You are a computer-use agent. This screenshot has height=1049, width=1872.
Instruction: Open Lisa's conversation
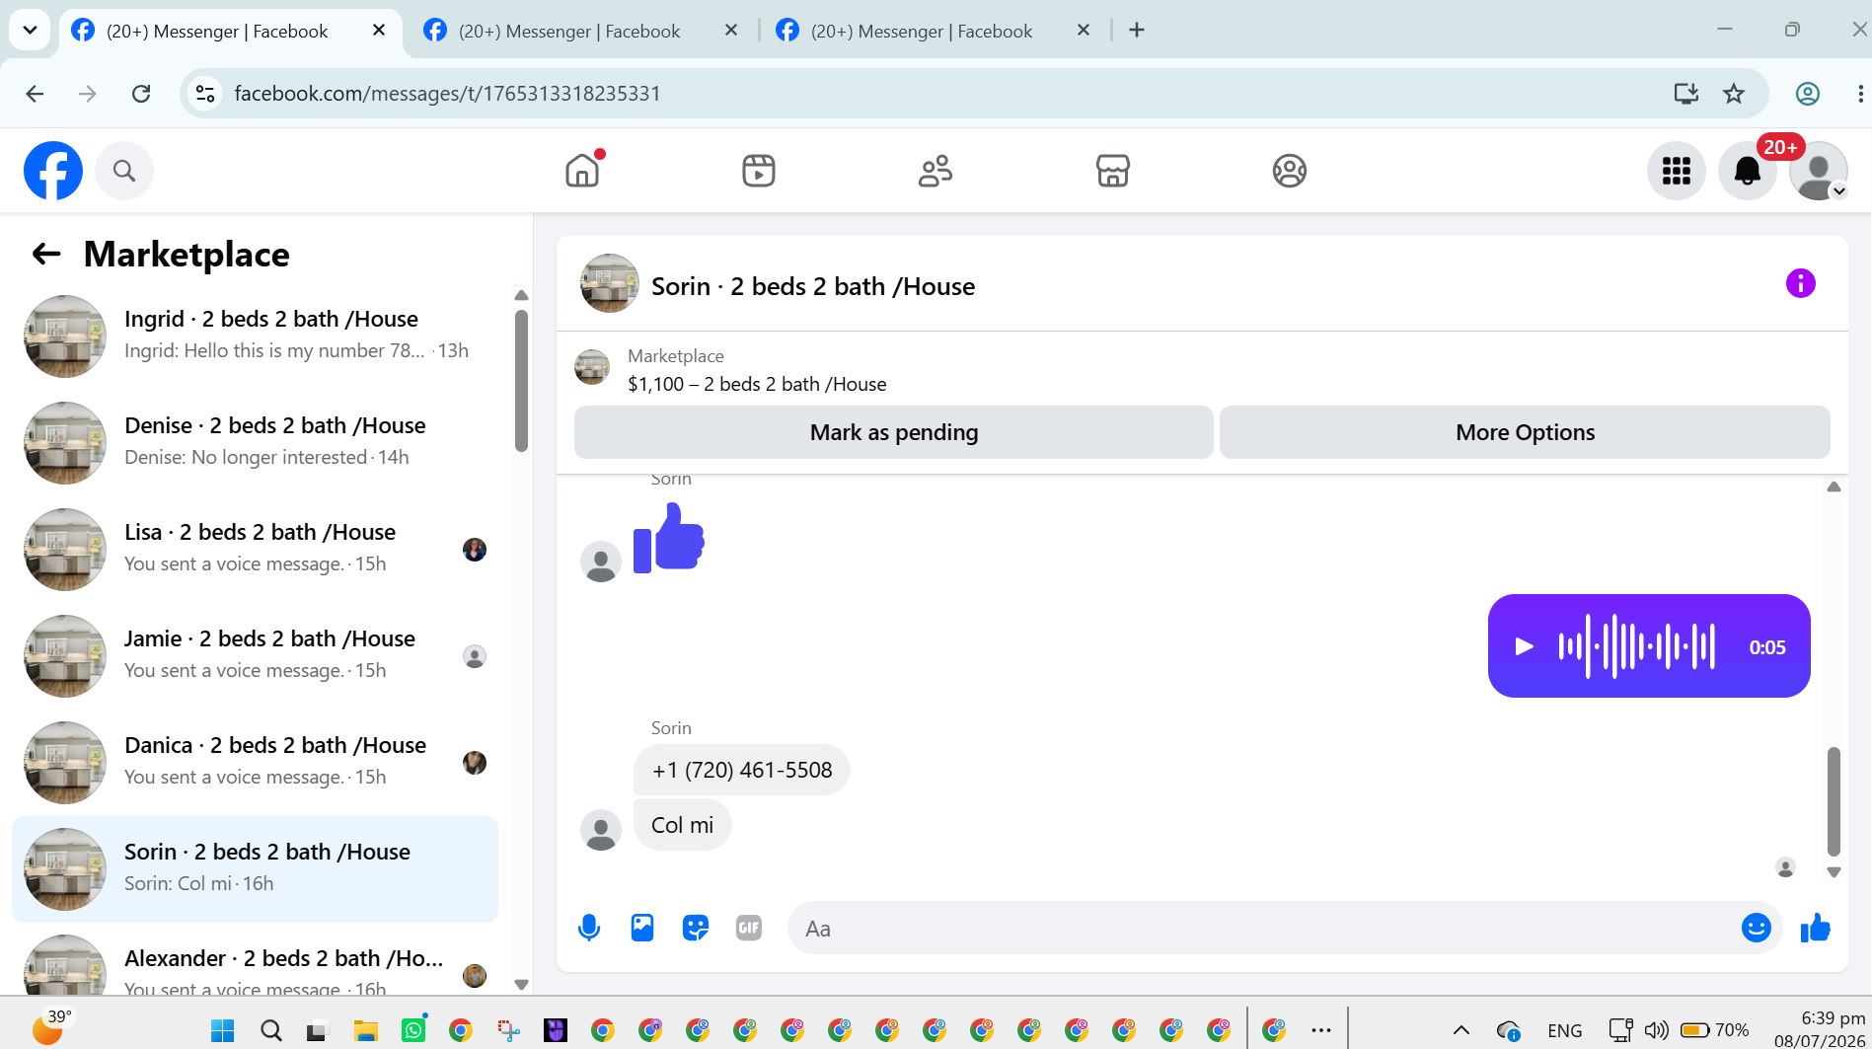255,549
